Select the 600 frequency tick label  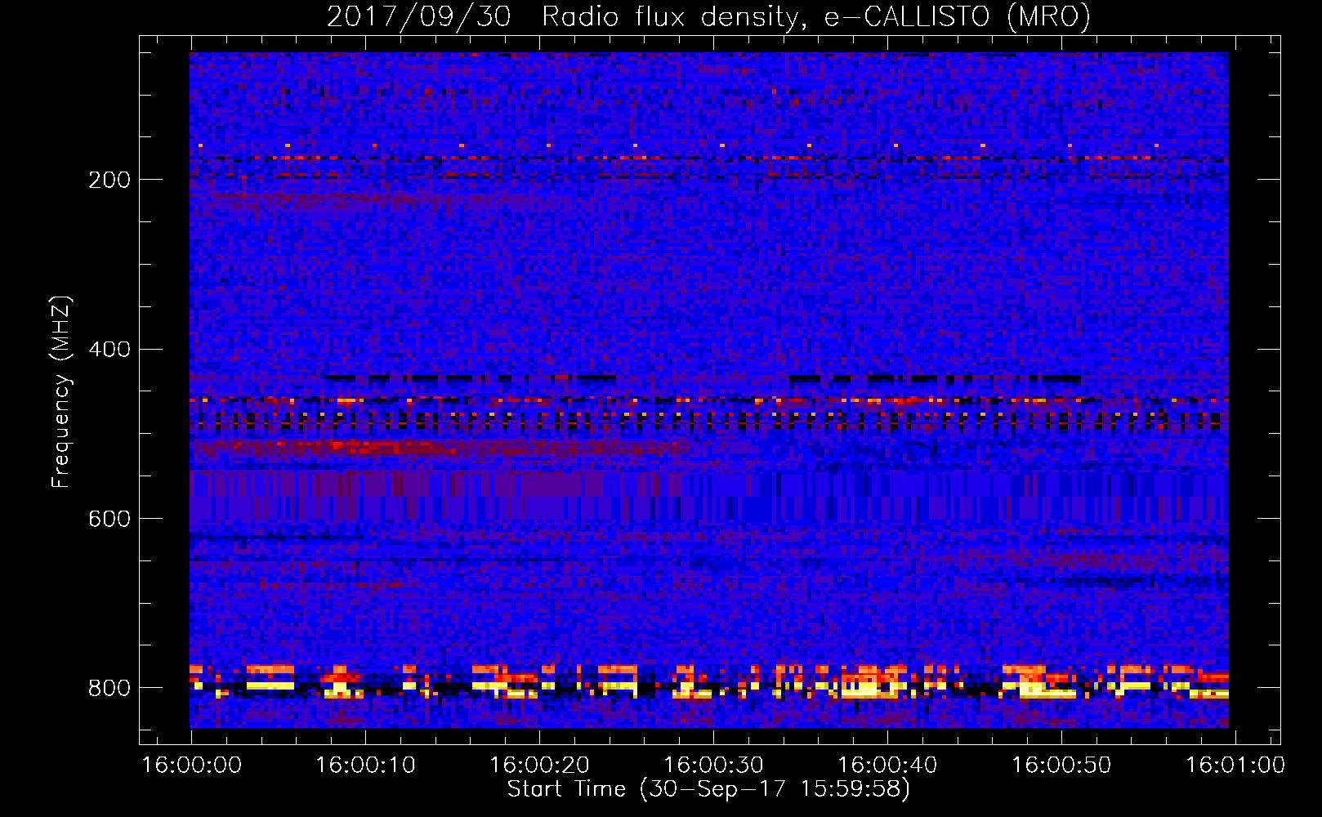[109, 520]
